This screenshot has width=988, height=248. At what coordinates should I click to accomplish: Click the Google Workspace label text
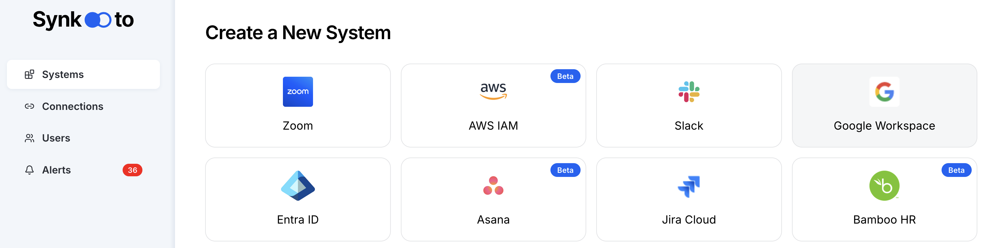(x=884, y=126)
